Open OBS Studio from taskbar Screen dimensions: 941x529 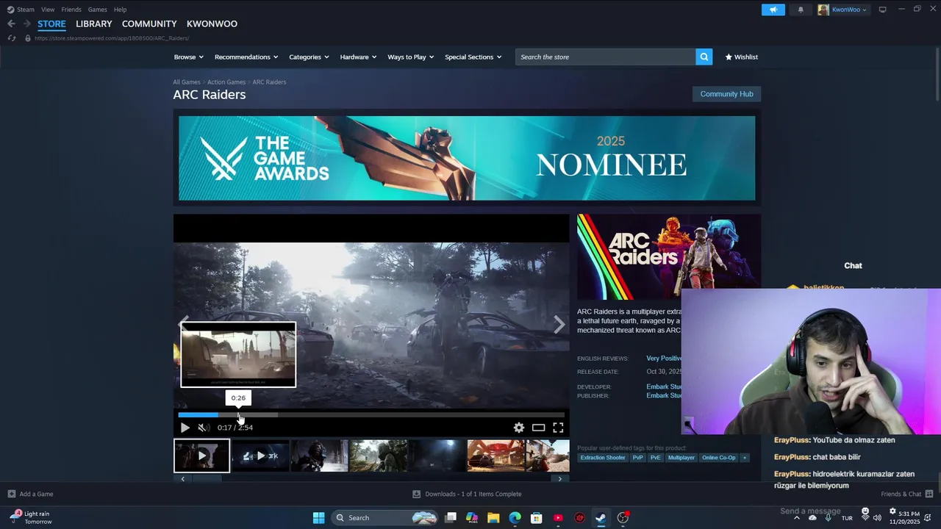pyautogui.click(x=623, y=518)
